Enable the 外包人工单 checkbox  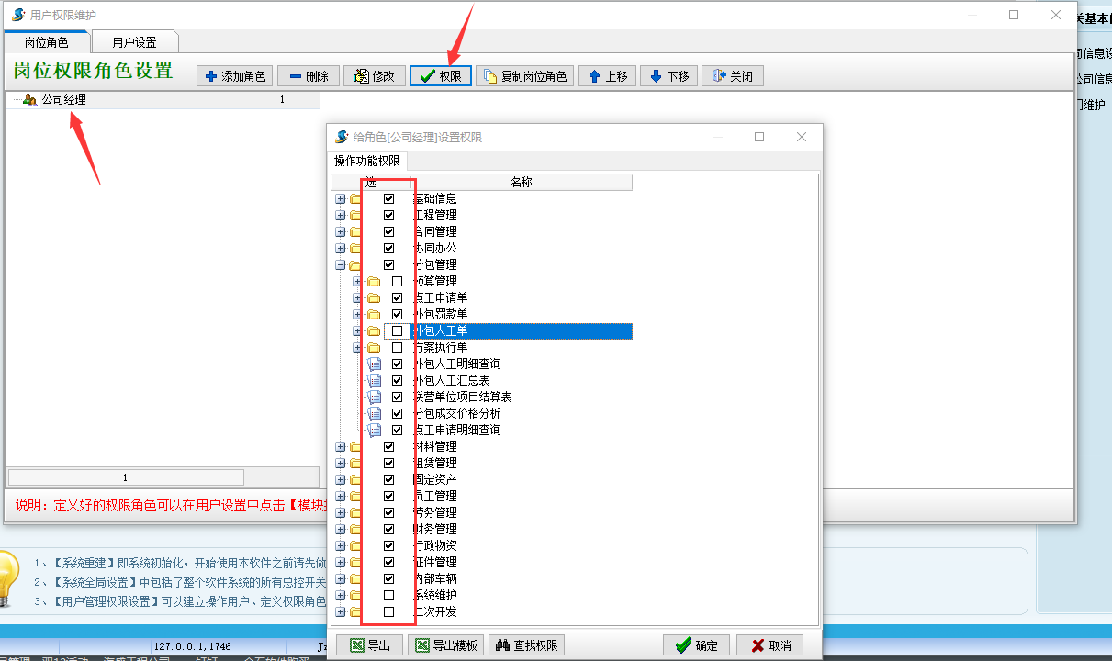pyautogui.click(x=397, y=330)
